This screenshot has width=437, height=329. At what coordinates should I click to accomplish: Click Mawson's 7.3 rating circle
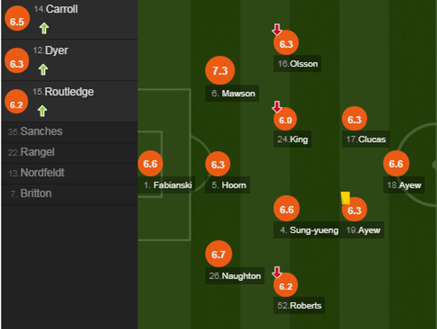pyautogui.click(x=220, y=71)
